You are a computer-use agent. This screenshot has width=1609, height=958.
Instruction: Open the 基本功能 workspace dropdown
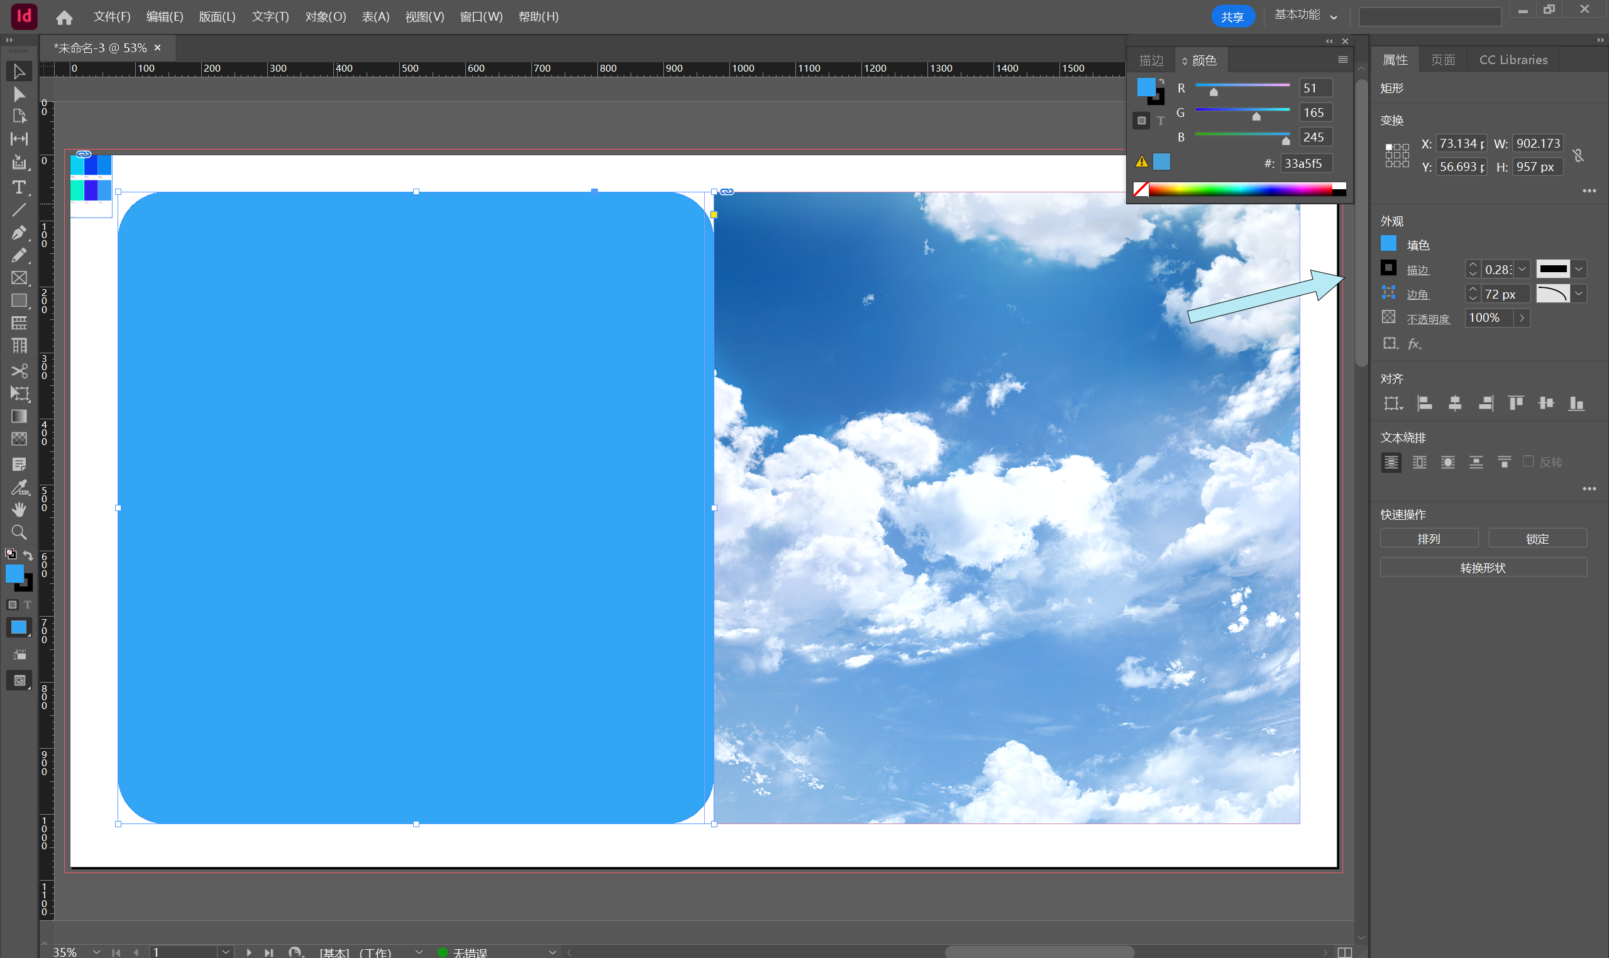pyautogui.click(x=1305, y=16)
